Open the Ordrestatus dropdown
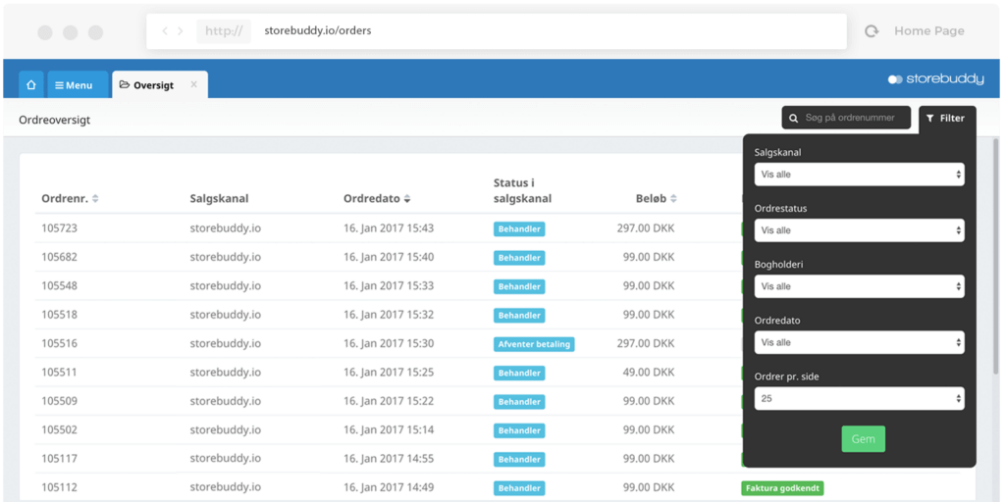The height and width of the screenshot is (502, 1005). (x=859, y=230)
